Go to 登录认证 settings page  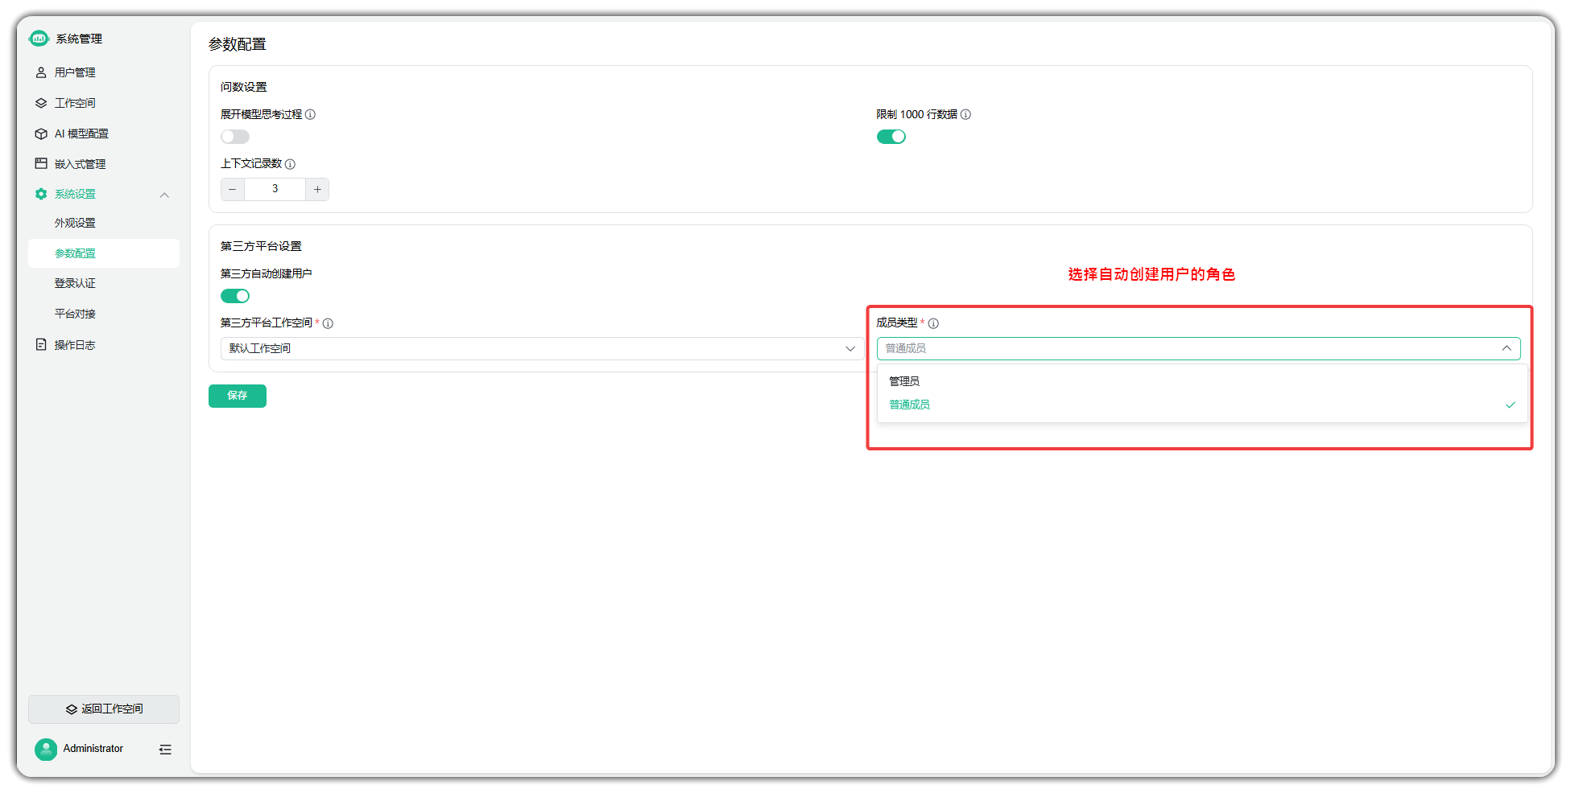[75, 283]
